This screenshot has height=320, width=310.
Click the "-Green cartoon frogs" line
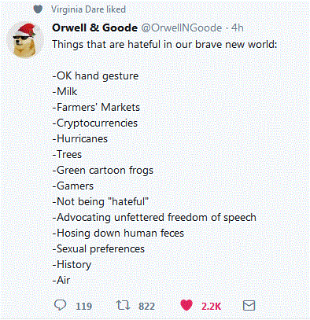[103, 171]
